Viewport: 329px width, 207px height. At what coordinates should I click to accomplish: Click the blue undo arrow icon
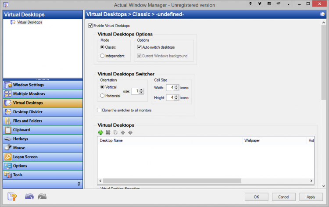[29, 196]
